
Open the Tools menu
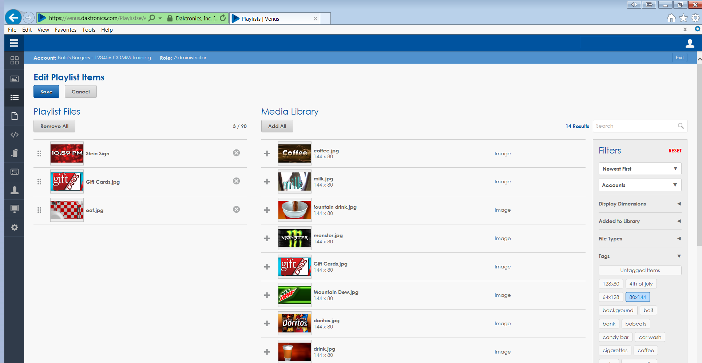click(x=89, y=30)
